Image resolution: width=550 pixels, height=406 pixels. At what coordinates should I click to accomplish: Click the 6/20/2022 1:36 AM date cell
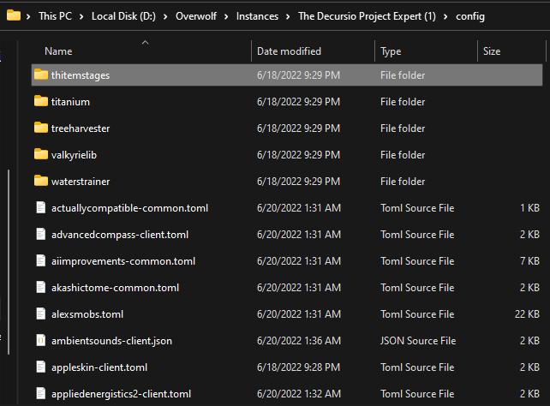(299, 341)
